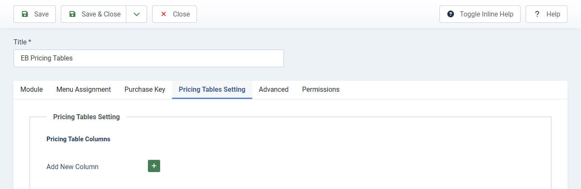Select the Pricing Tables Setting tab
Viewport: 581px width, 189px height.
coord(212,89)
